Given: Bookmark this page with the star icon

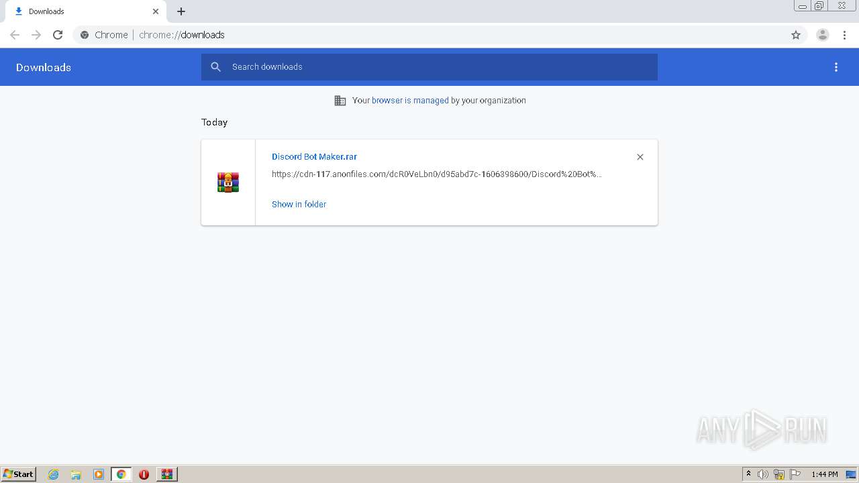Looking at the screenshot, I should point(796,35).
